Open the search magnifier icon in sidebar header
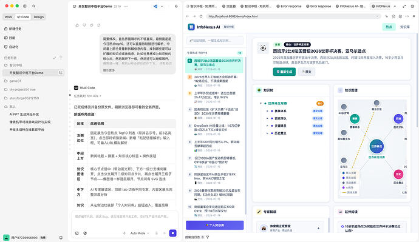 pyautogui.click(x=33, y=6)
